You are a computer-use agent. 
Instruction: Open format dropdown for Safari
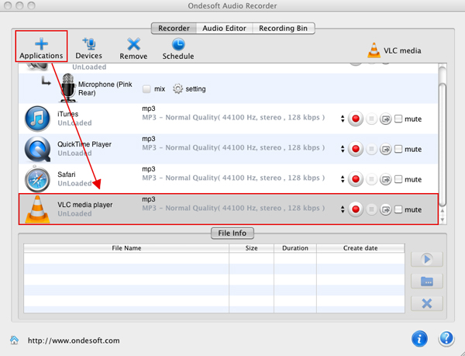click(342, 179)
